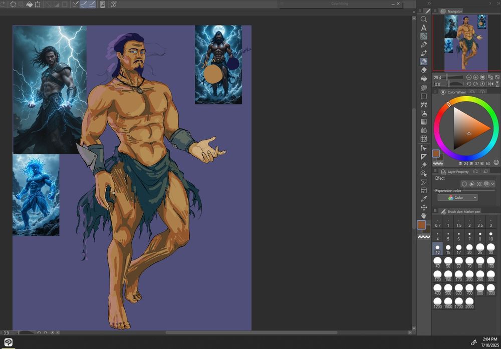Viewport: 501px width, 349px height.
Task: Select the Eyedropper tool
Action: point(424,199)
